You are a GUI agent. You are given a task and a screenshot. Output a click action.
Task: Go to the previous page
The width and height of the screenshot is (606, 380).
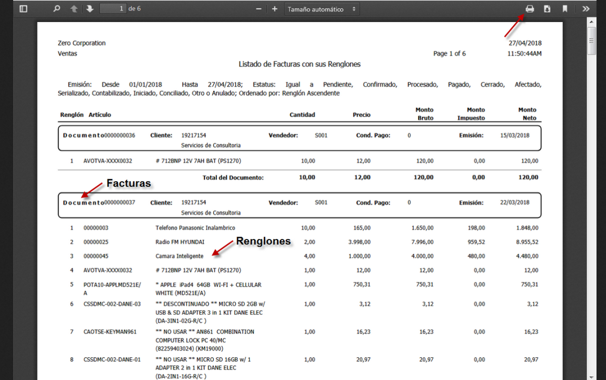tap(74, 9)
